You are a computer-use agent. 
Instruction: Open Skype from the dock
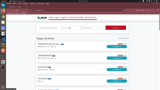coord(3,5)
